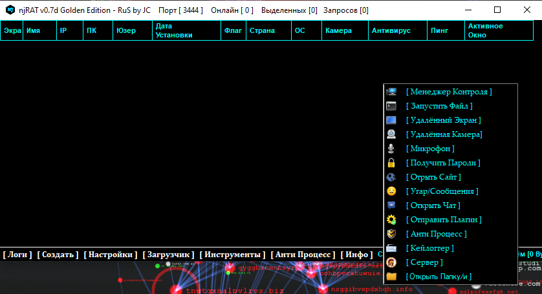The image size is (542, 294).
Task: Open the Логи section in bottom bar
Action: (x=17, y=255)
